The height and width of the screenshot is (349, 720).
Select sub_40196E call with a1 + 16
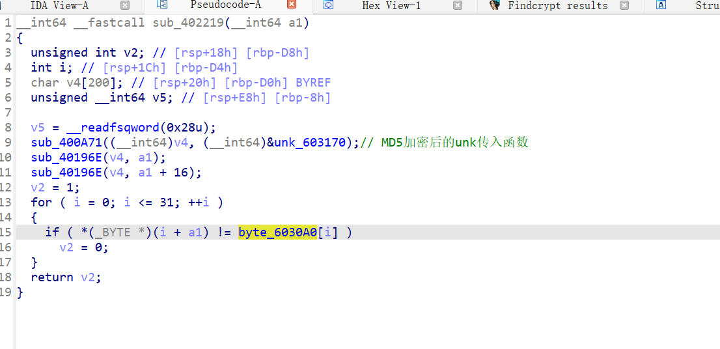click(67, 173)
